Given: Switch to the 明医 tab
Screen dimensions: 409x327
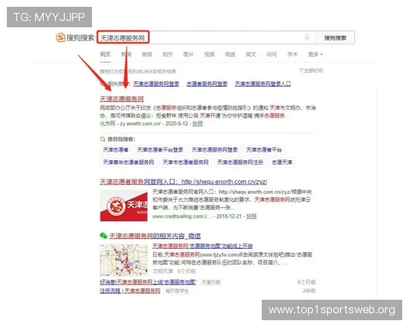Looking at the screenshot, I should click(230, 54).
